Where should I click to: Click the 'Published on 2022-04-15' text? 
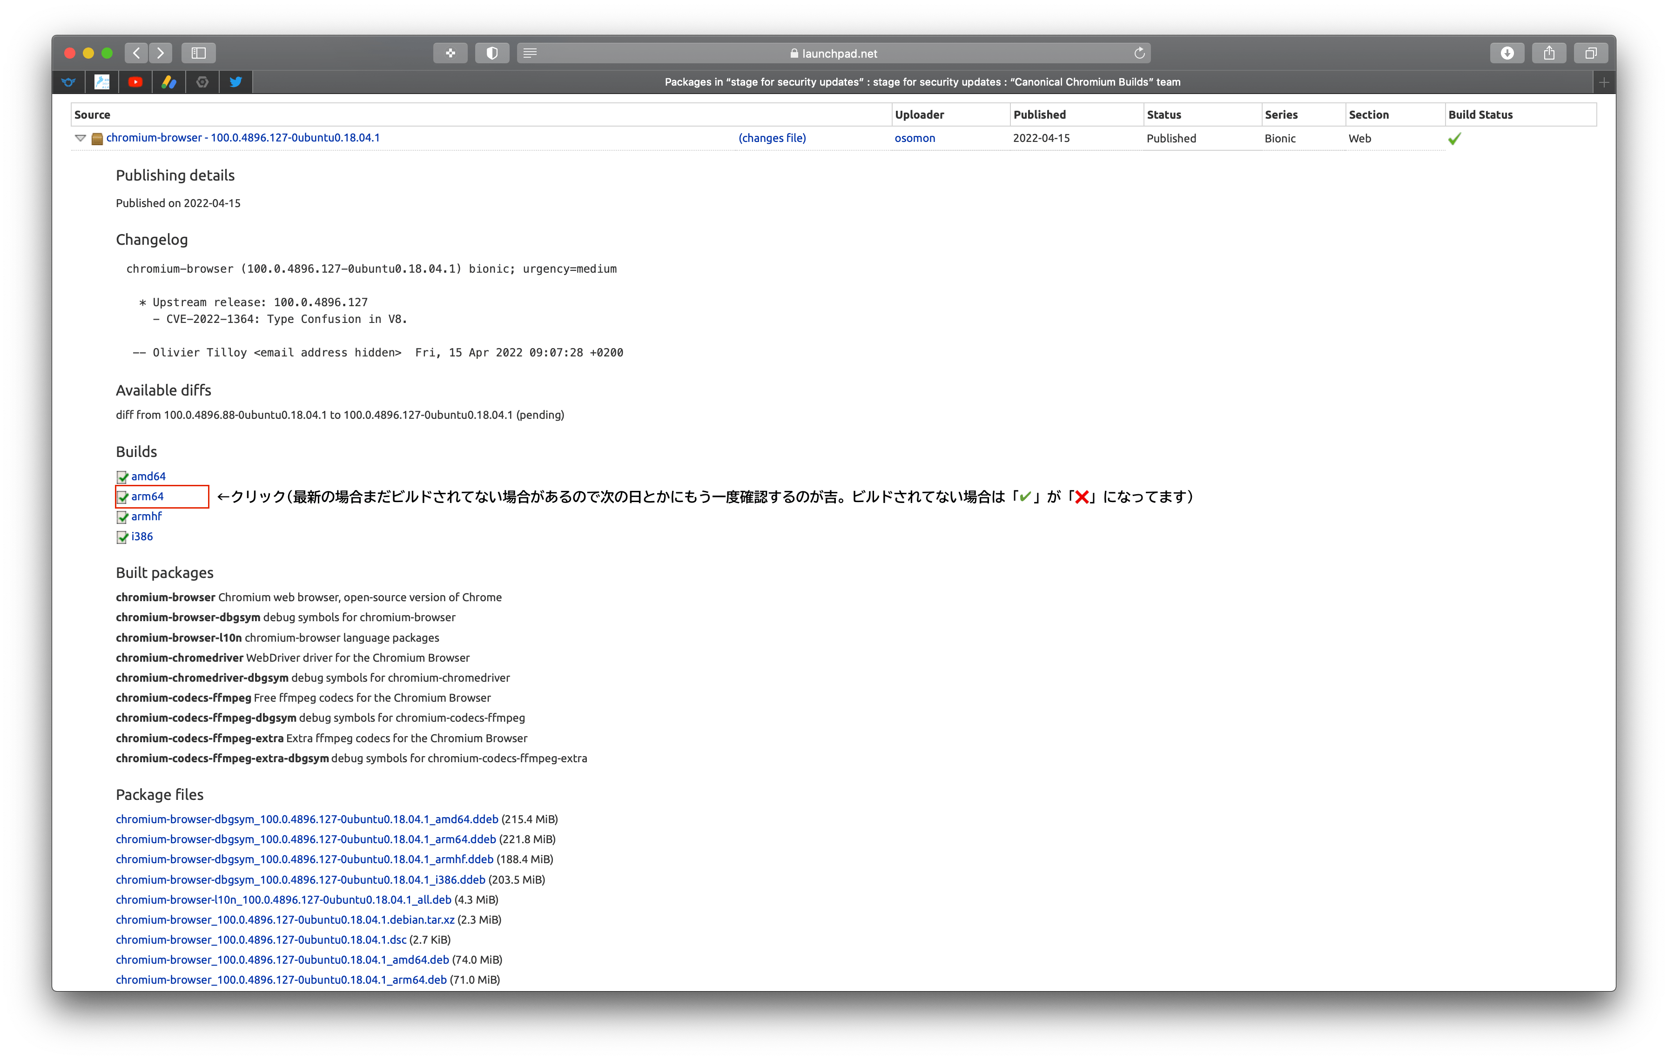coord(178,203)
